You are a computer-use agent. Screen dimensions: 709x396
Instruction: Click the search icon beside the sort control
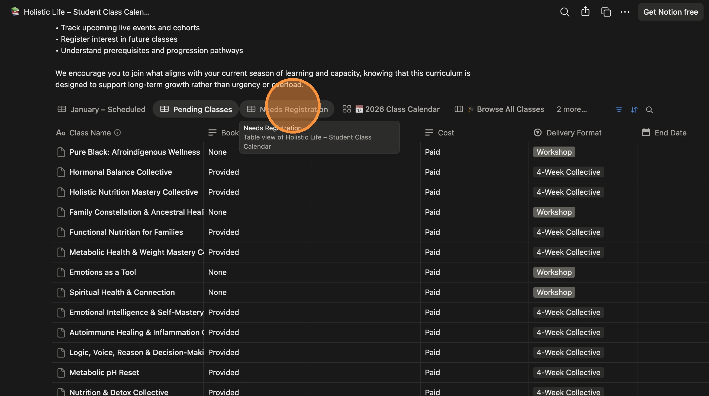[x=650, y=110]
